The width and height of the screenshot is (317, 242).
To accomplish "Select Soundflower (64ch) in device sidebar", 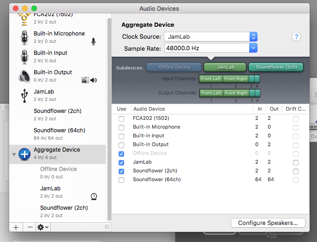I will pos(58,134).
